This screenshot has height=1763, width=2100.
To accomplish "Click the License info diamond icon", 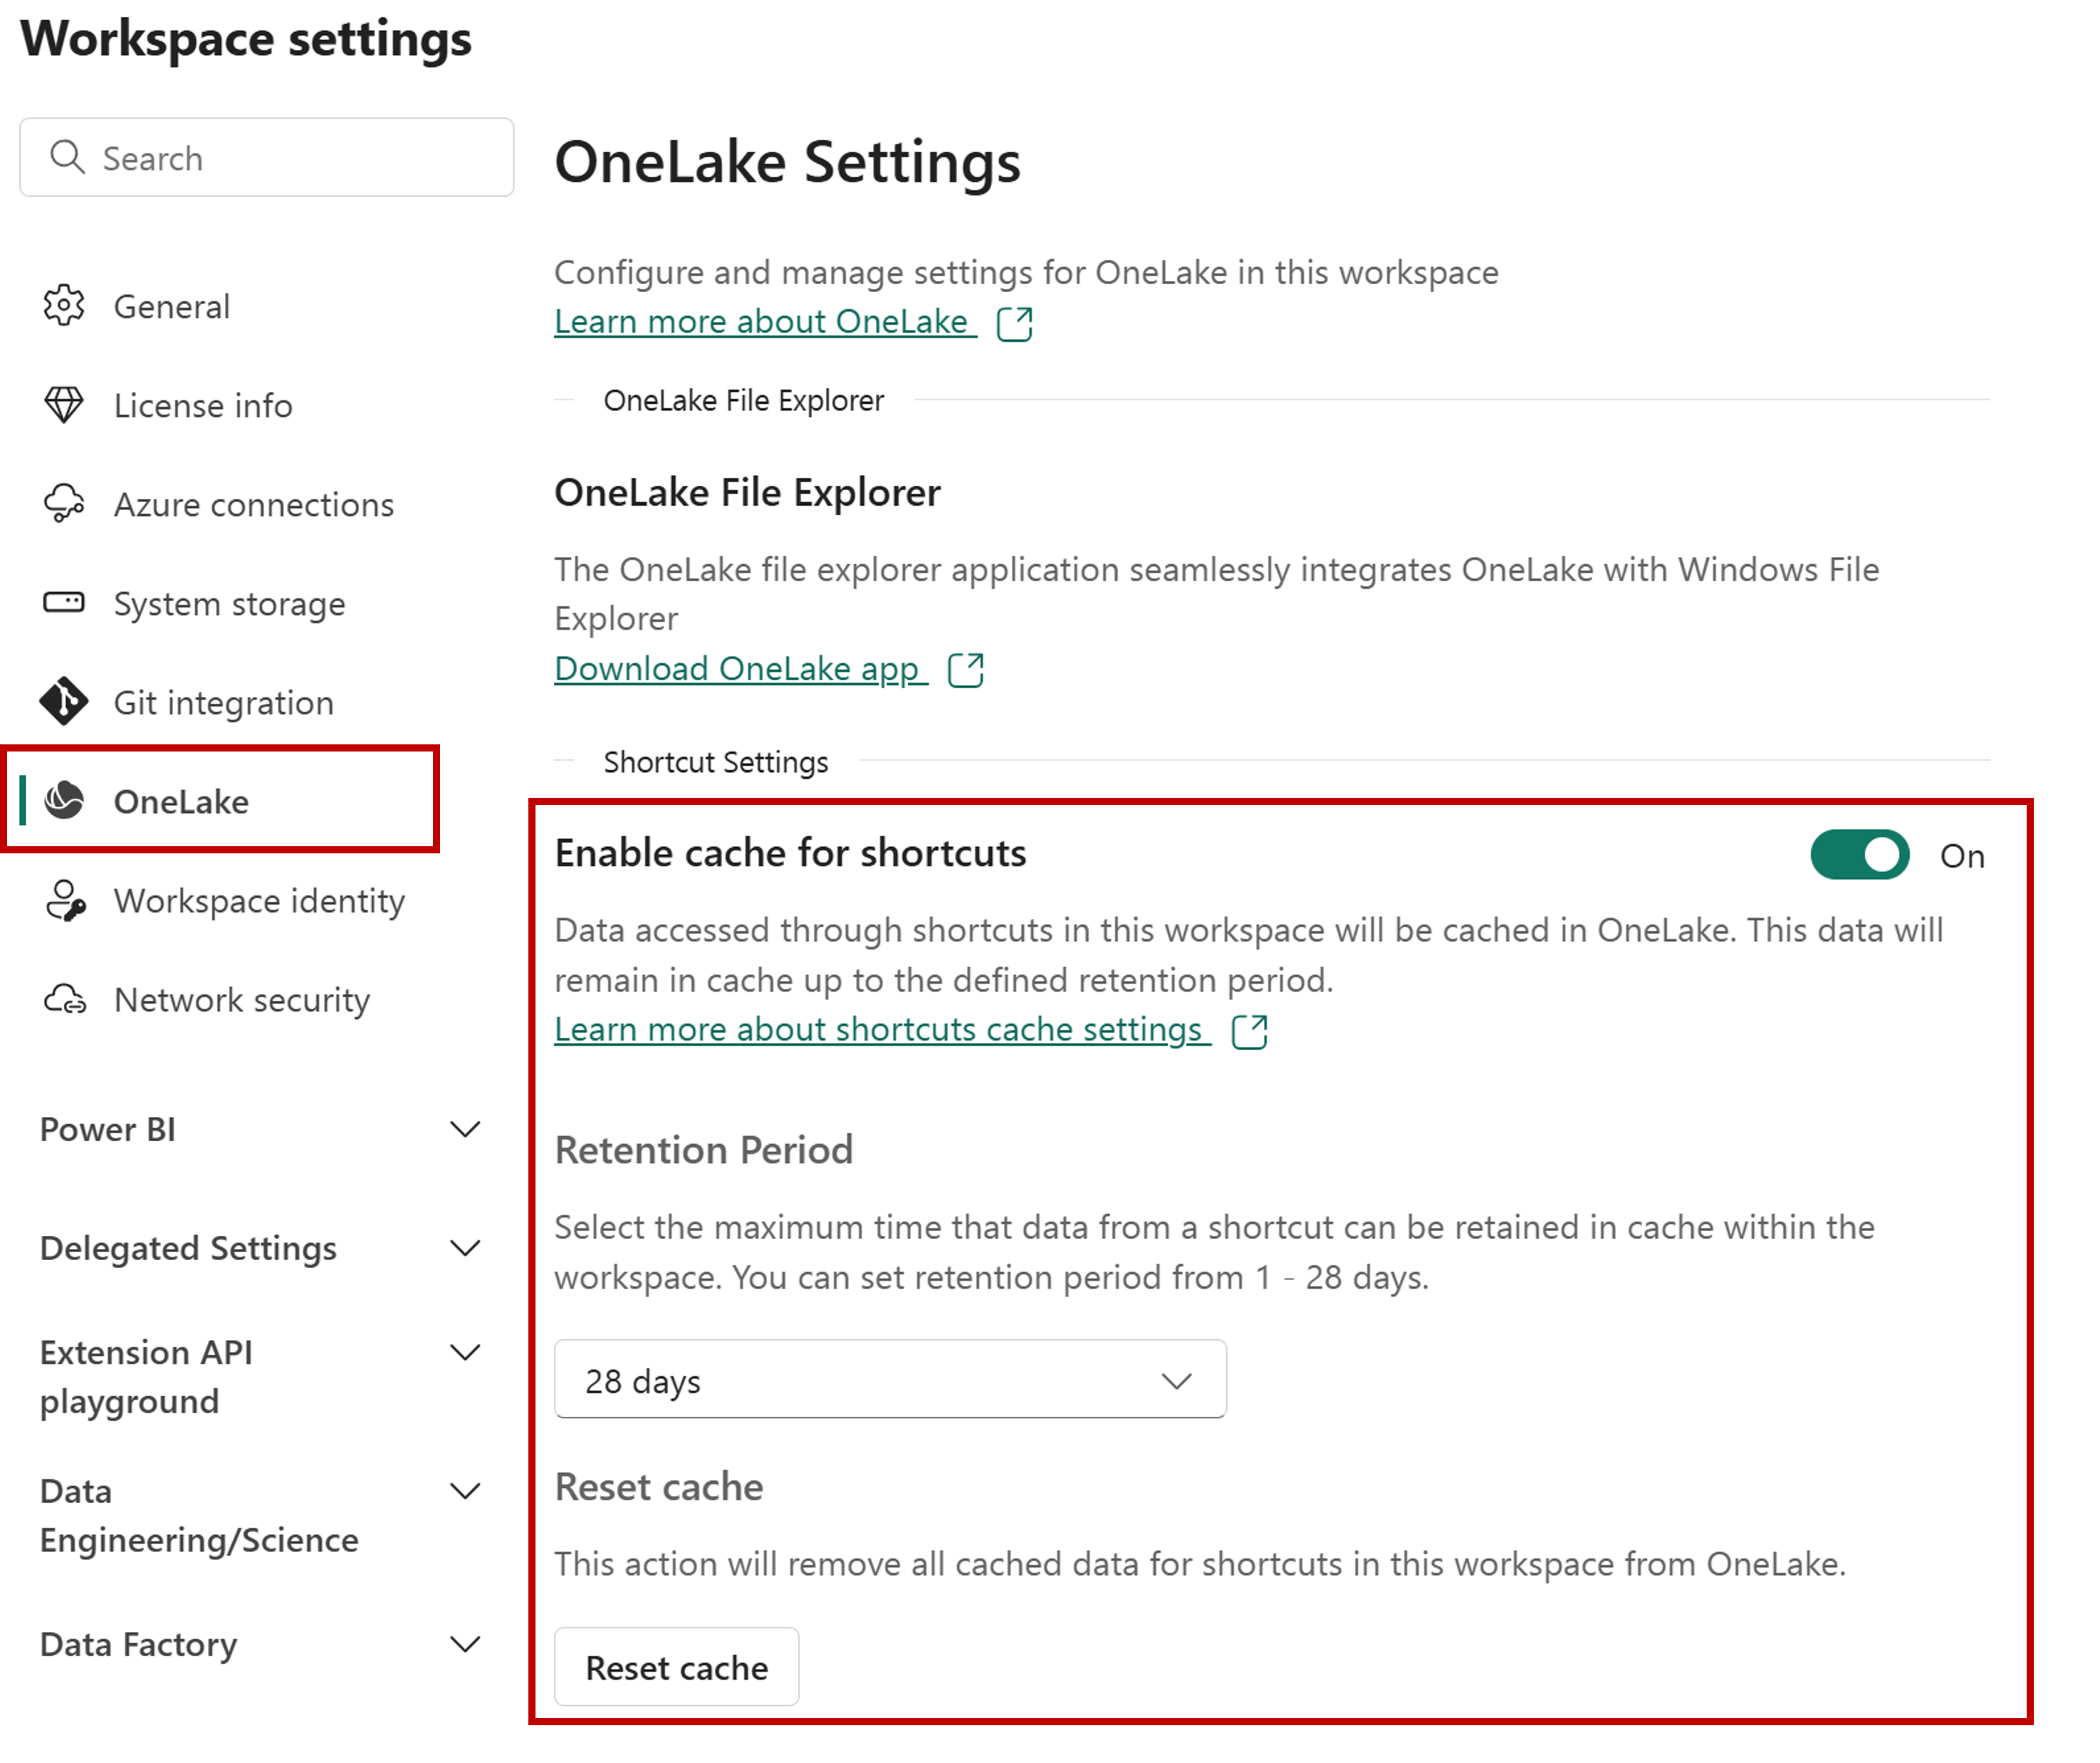I will pyautogui.click(x=64, y=404).
